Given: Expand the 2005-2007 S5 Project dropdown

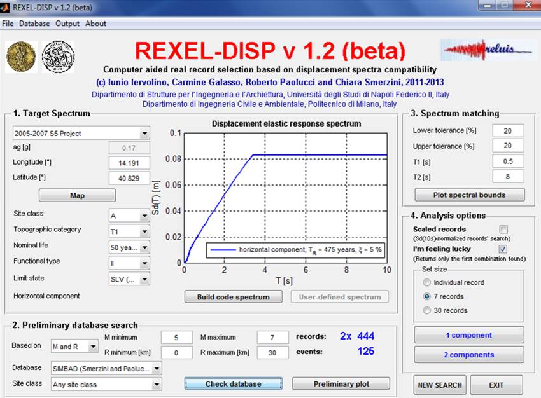Looking at the screenshot, I should (x=145, y=133).
